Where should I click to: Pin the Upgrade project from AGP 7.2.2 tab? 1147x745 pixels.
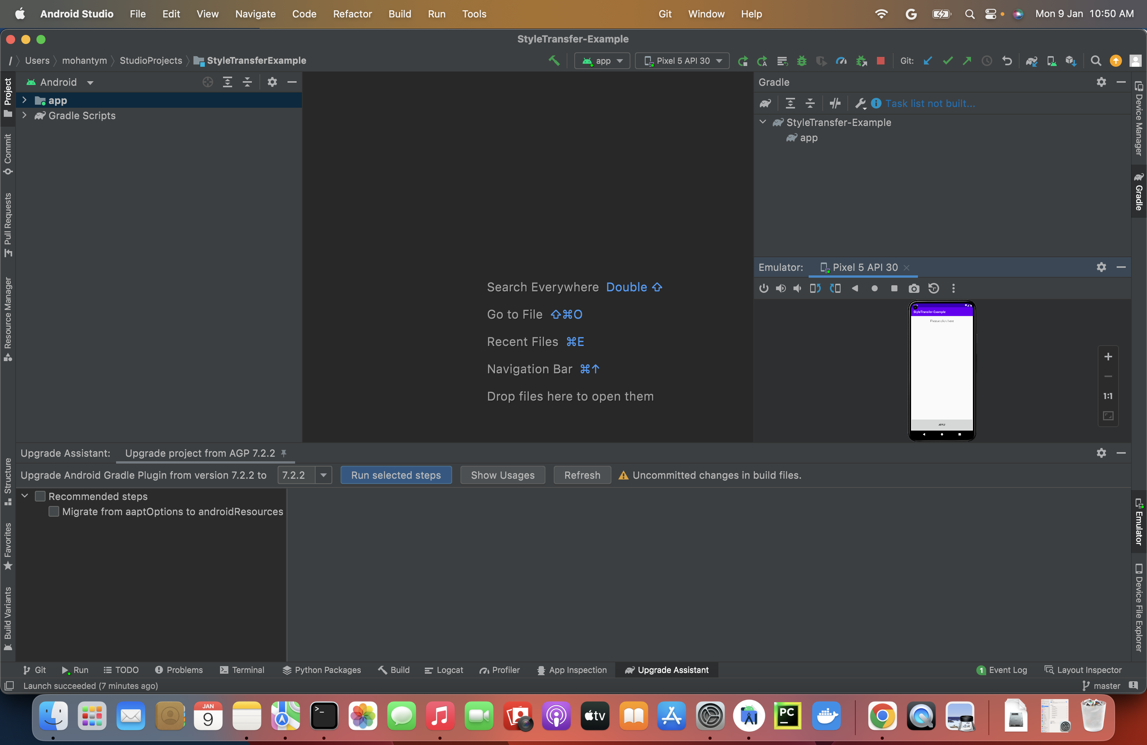pyautogui.click(x=284, y=453)
